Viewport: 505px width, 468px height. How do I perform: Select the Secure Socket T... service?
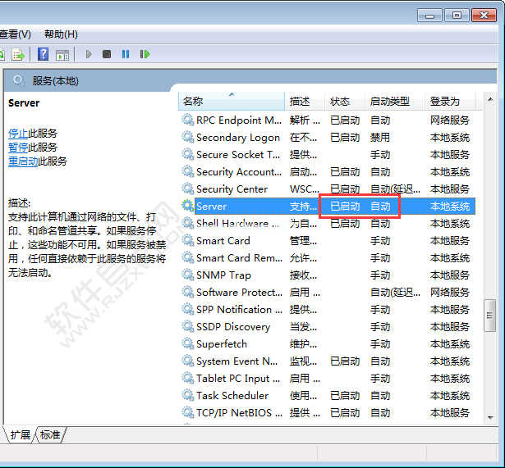(327, 155)
